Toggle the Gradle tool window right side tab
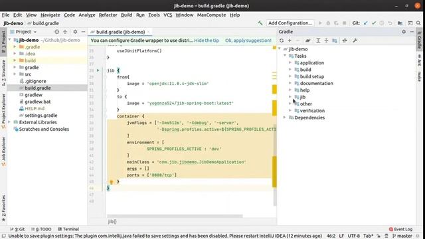425x239 pixels. coord(419,40)
